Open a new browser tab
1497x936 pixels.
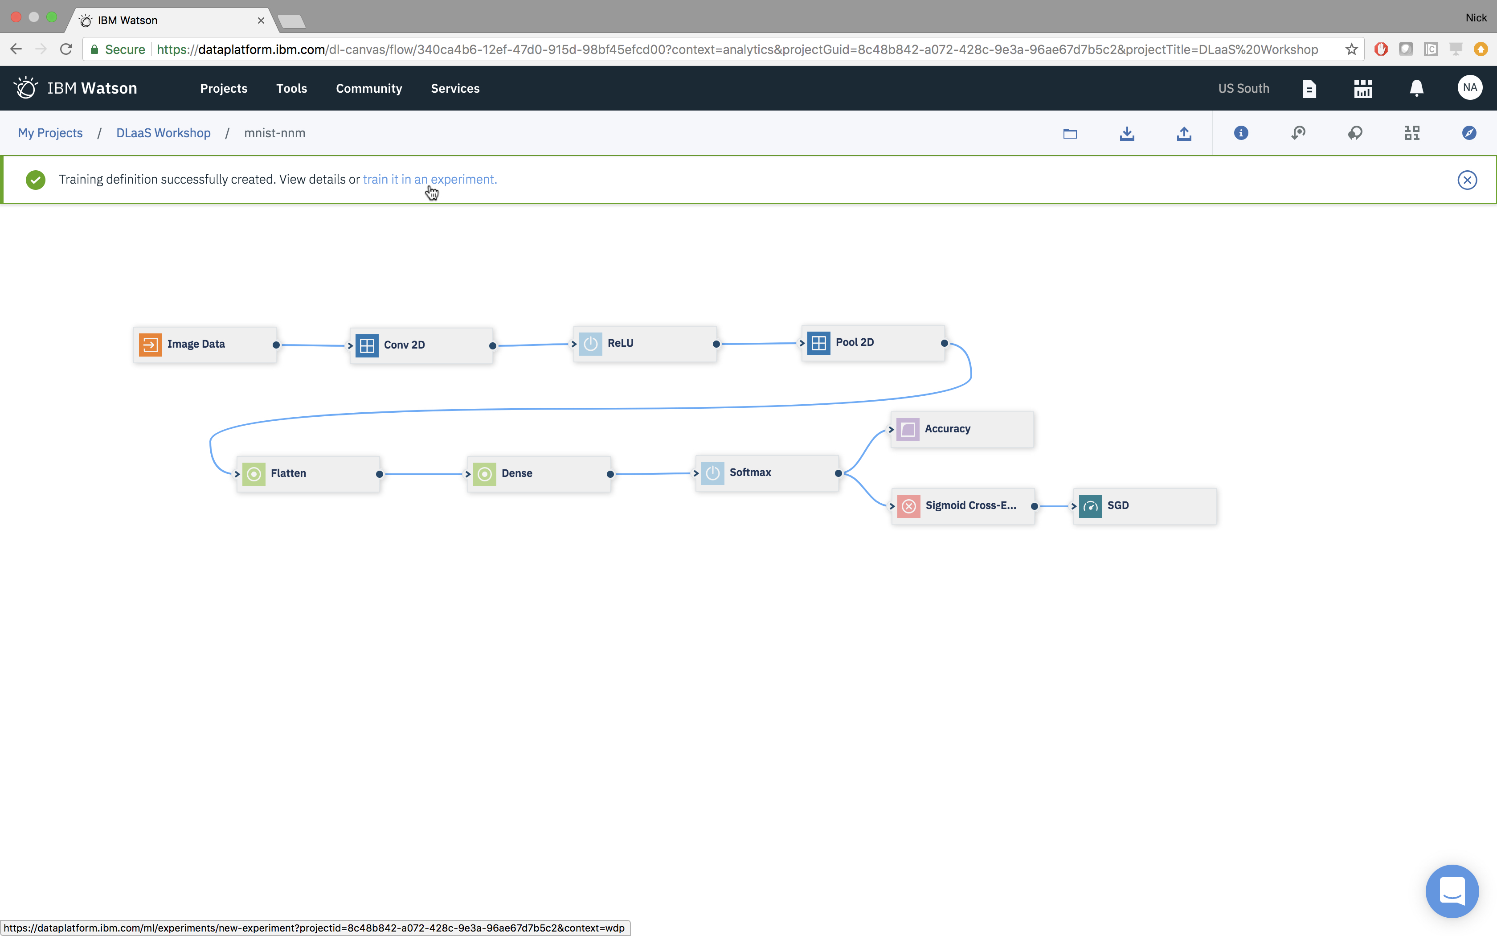[291, 22]
